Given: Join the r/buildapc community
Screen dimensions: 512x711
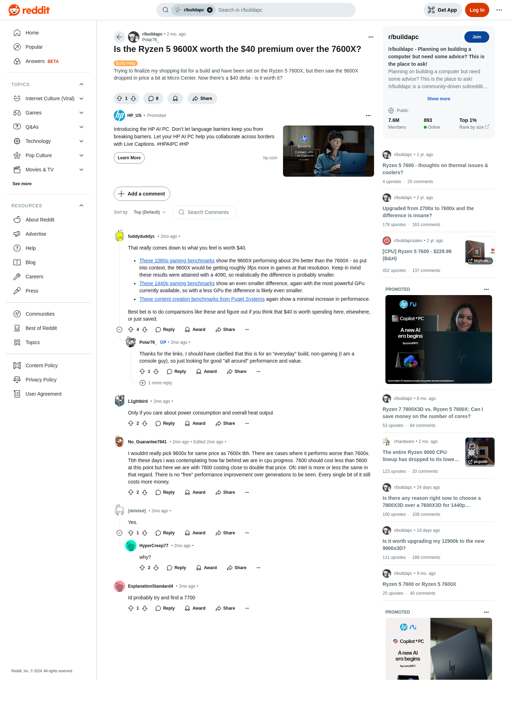Looking at the screenshot, I should tap(476, 37).
